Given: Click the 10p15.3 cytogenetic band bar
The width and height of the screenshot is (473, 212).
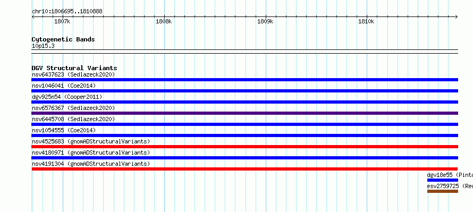Looking at the screenshot, I should pyautogui.click(x=244, y=52).
